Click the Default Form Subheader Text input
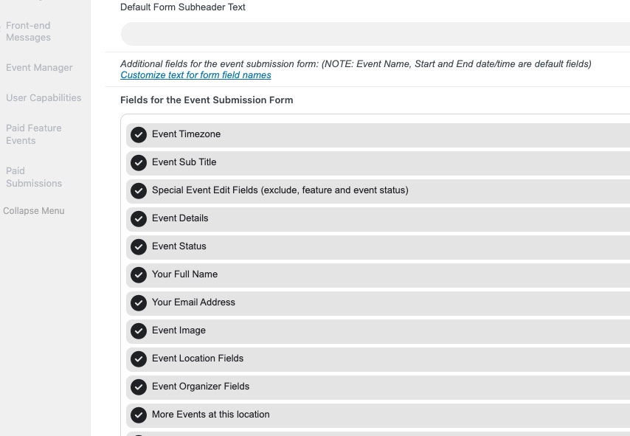Screen dimensions: 630x436 375,34
